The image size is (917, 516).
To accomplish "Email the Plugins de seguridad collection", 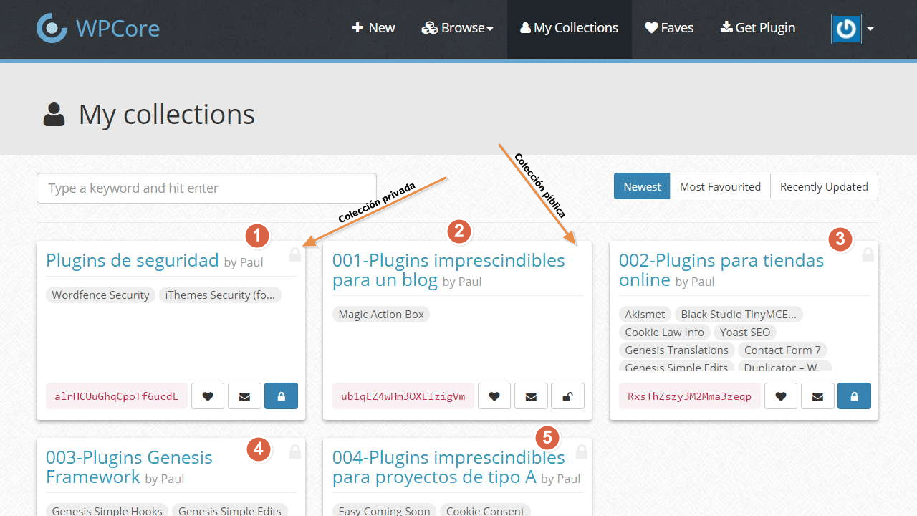I will pyautogui.click(x=244, y=396).
